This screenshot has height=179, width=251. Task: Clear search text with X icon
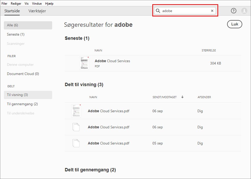(x=212, y=11)
